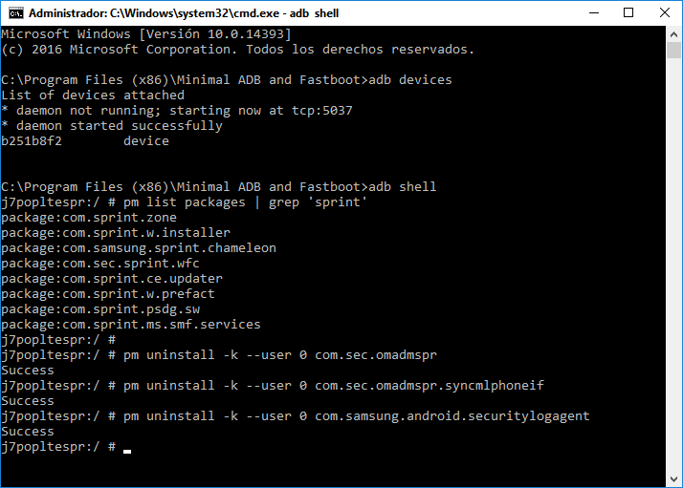The image size is (683, 488).
Task: Click the syncmlphoneif uninstall command line
Action: coord(333,386)
